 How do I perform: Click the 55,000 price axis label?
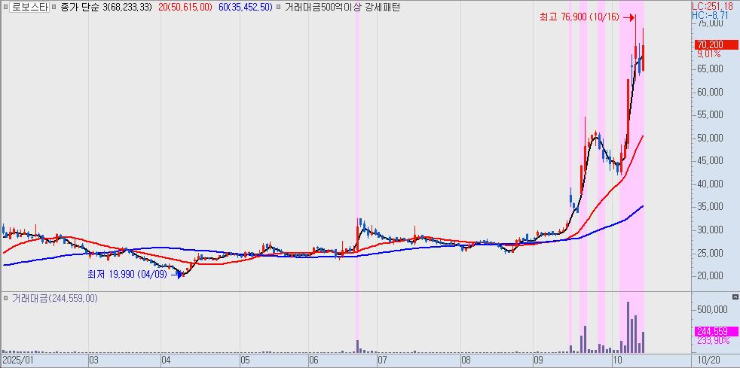pyautogui.click(x=711, y=115)
